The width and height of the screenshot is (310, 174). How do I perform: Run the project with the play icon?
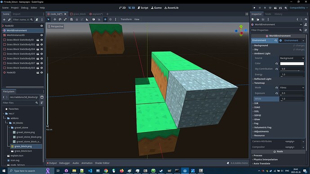254,8
